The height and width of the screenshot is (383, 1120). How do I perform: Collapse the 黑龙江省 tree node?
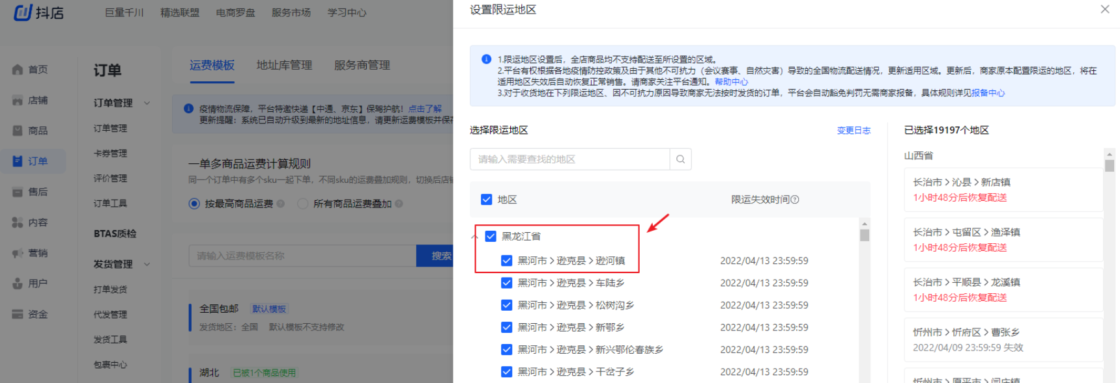[x=474, y=237]
